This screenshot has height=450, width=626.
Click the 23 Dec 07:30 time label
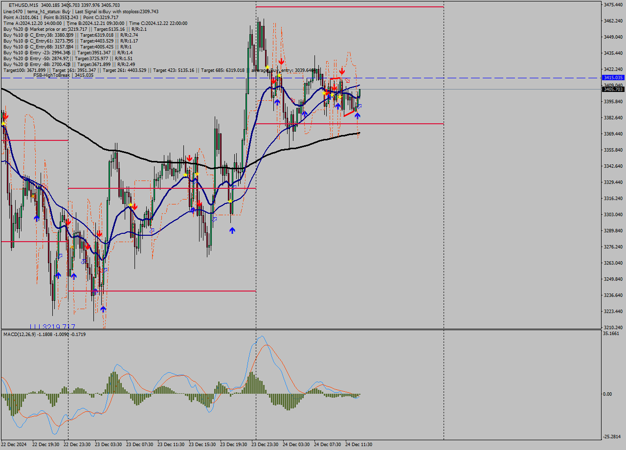[x=139, y=445]
